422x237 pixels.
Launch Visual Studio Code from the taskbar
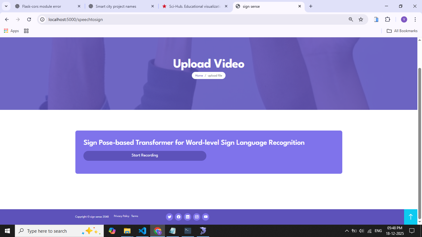[142, 231]
